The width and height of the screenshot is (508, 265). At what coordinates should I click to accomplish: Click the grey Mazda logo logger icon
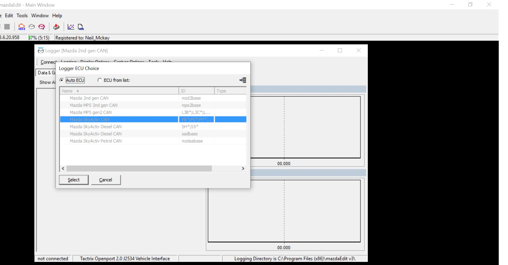32,27
